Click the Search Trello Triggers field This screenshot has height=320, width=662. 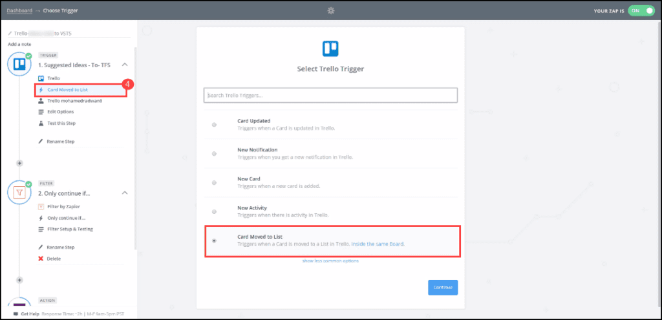click(330, 96)
